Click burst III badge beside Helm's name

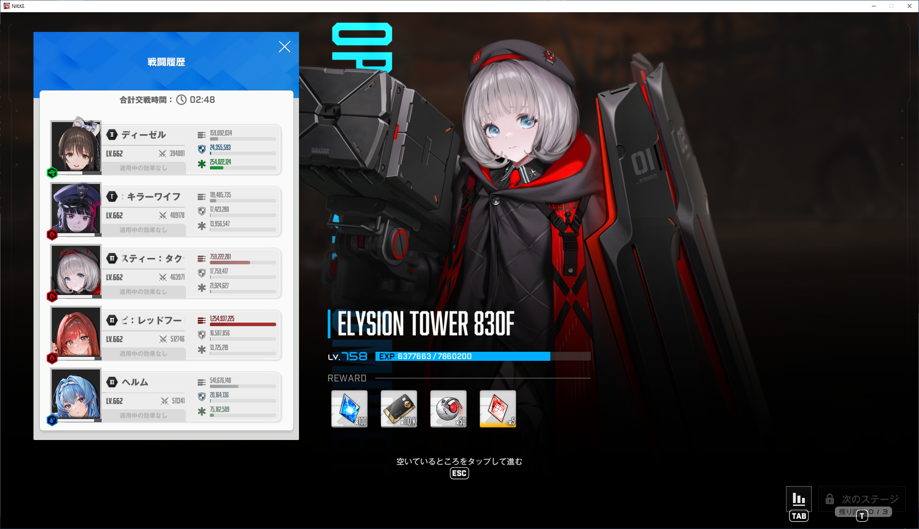tap(112, 382)
